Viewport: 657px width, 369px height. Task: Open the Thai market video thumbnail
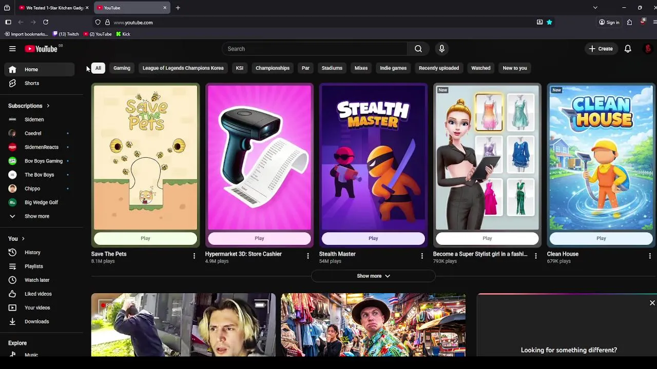[373, 325]
